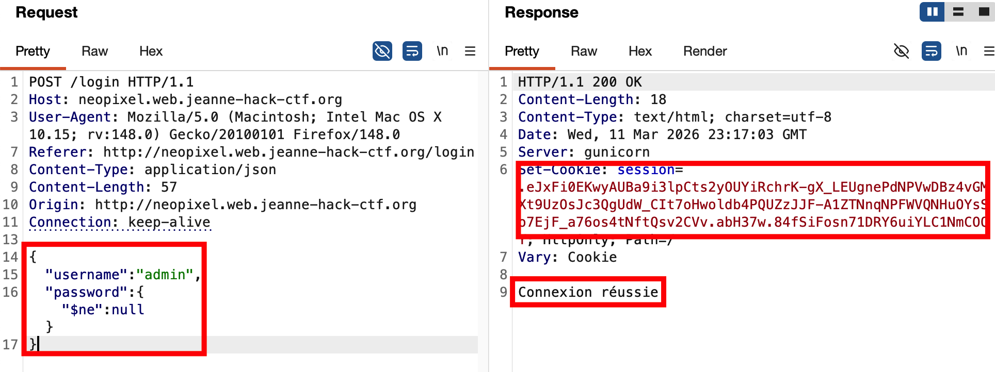Toggle the blue word wrap button in Request pane
Image resolution: width=995 pixels, height=372 pixels.
[412, 51]
